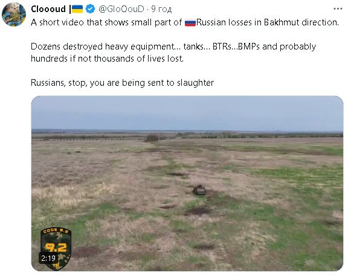This screenshot has width=348, height=276.
Task: Open the three-dot more options menu
Action: [338, 9]
